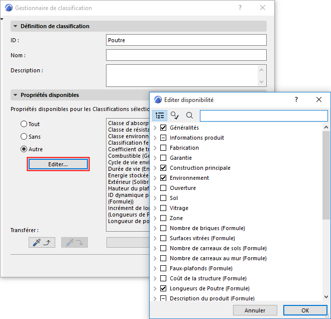Enable the Ouverture checkbox
The height and width of the screenshot is (319, 331).
pyautogui.click(x=163, y=188)
